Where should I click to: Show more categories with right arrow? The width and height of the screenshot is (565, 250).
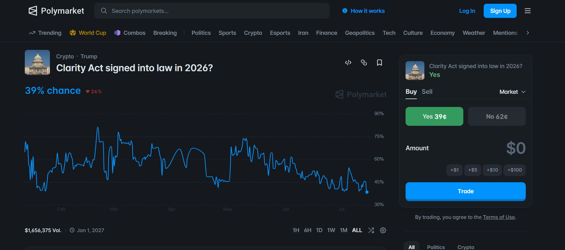pyautogui.click(x=528, y=33)
